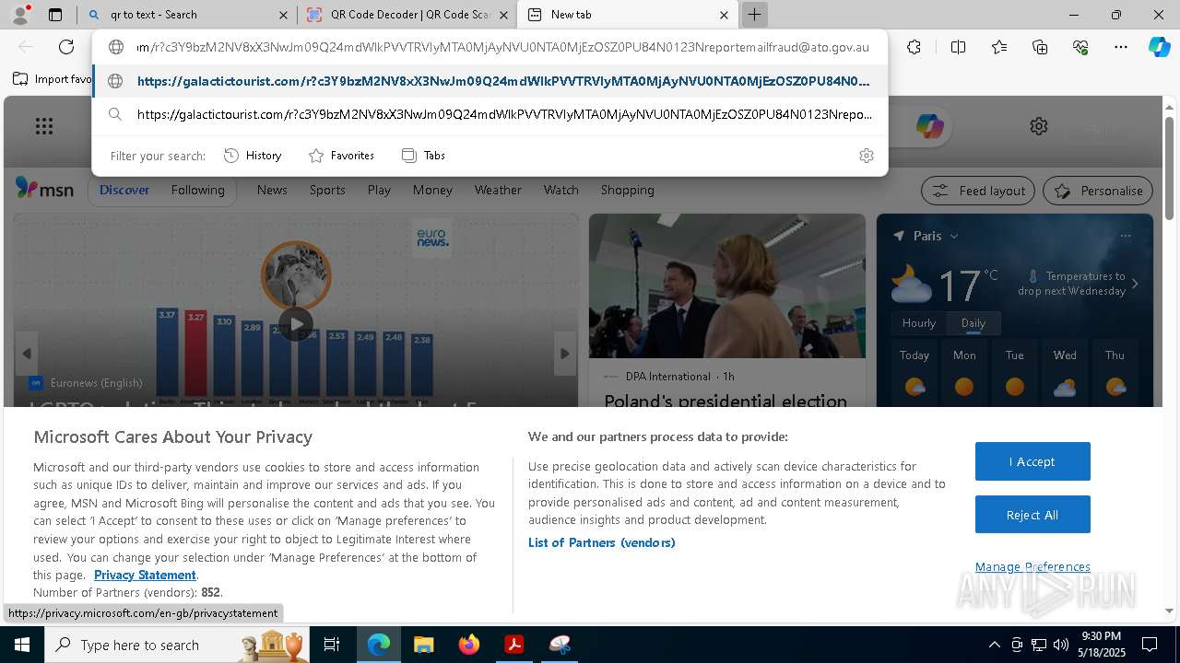This screenshot has width=1180, height=663.
Task: Open the Play menu item
Action: 379,190
